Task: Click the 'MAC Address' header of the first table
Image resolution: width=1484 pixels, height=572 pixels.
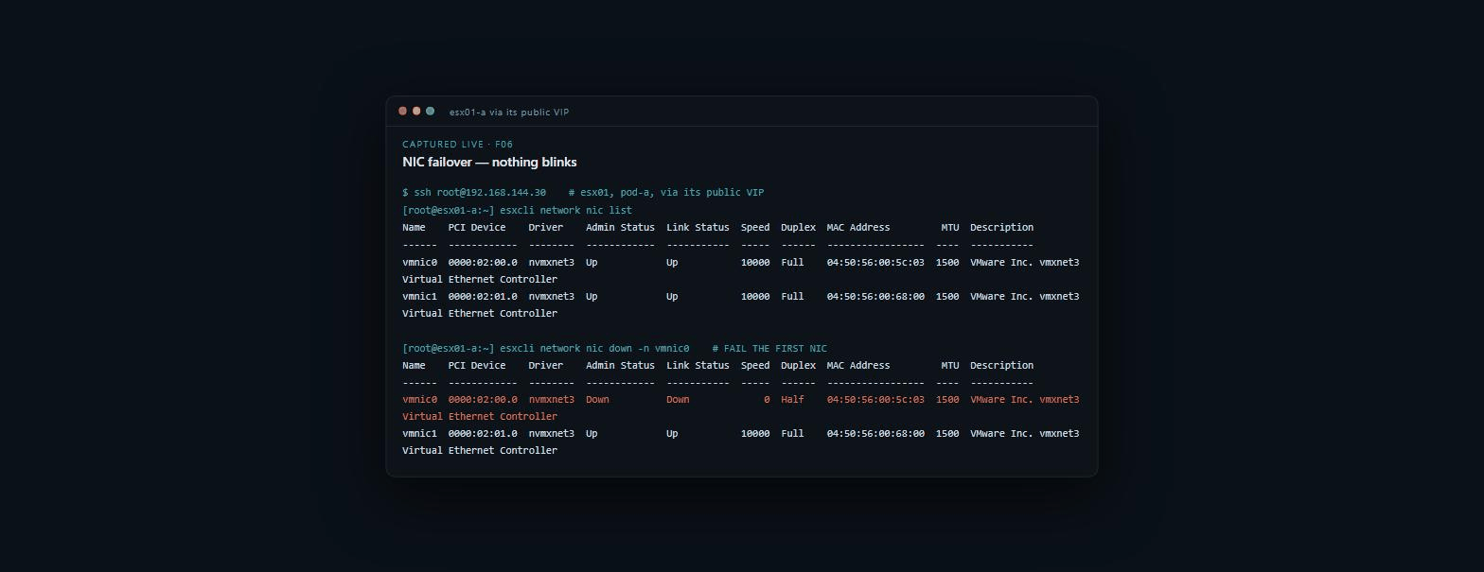Action: (x=858, y=227)
